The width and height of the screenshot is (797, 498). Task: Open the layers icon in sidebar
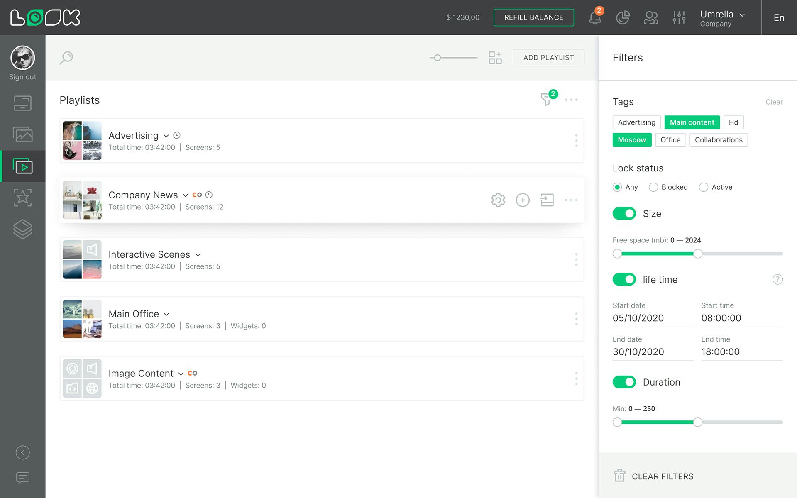pyautogui.click(x=23, y=229)
